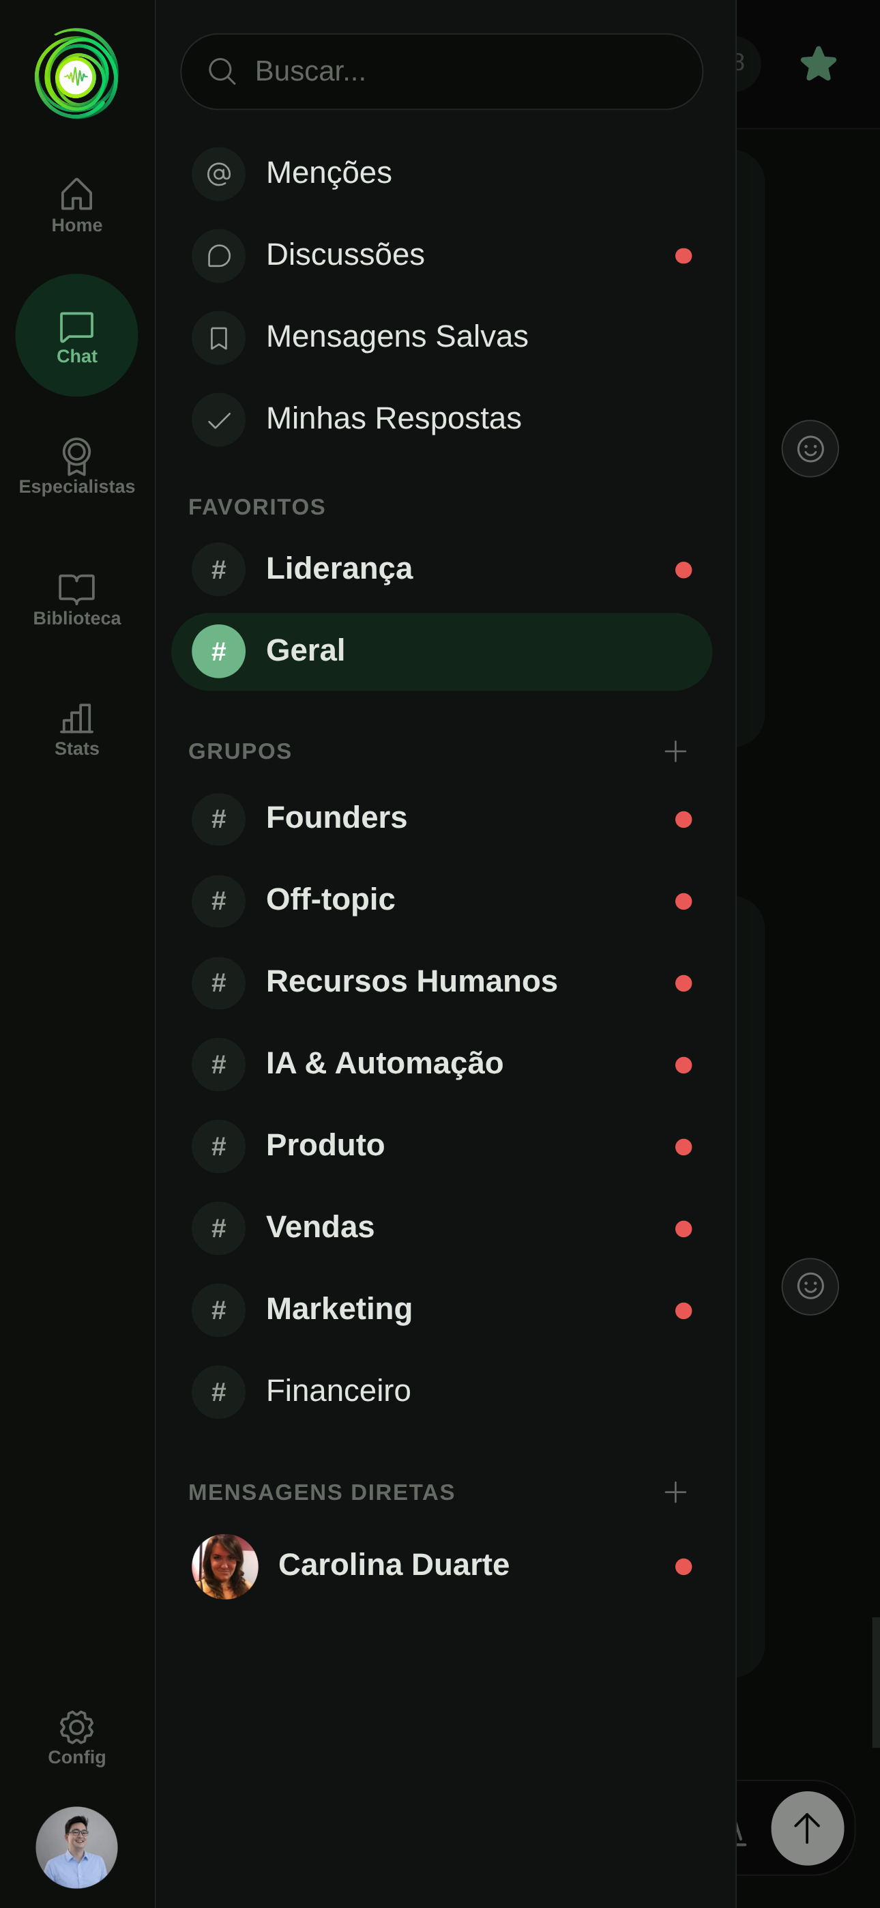Open the Home section in sidebar
Screen dimensions: 880x1908
coord(76,206)
